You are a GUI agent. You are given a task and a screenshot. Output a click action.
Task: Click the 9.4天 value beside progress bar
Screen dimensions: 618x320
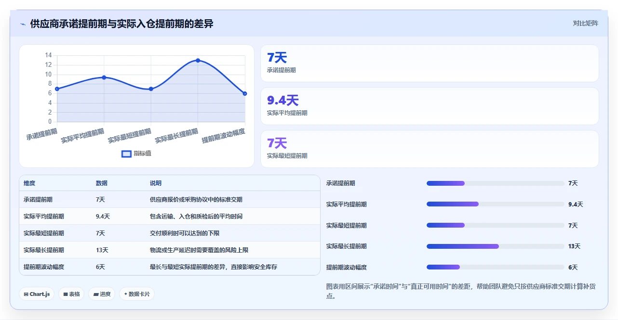coord(576,205)
